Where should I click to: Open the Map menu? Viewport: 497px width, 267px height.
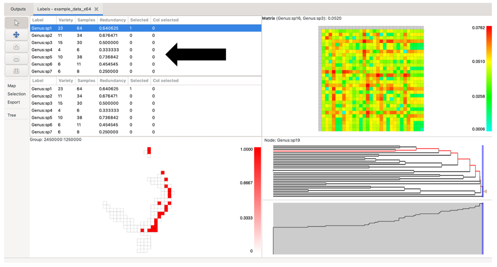tap(12, 86)
